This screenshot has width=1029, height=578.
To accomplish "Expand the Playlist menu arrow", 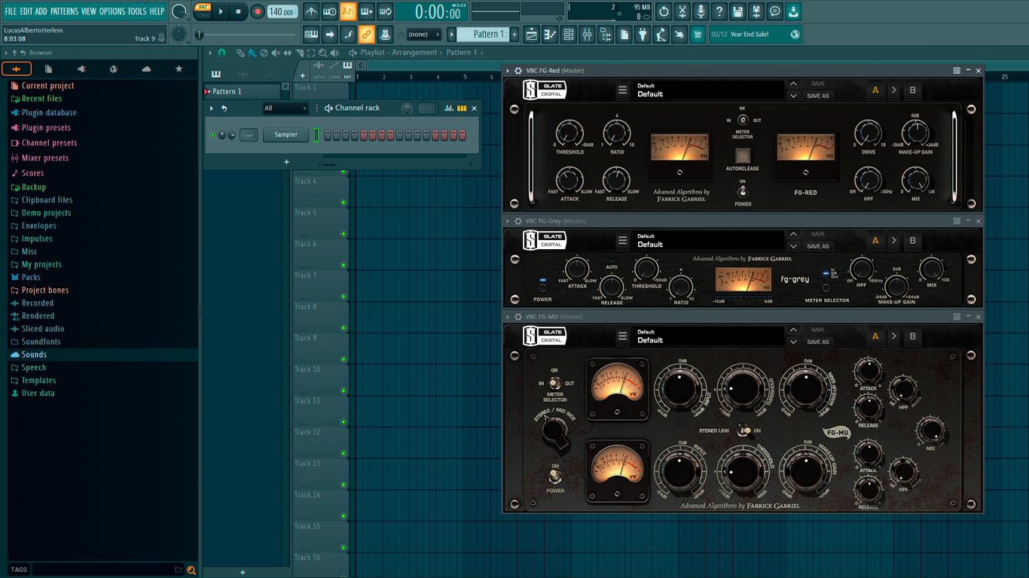I will (x=211, y=53).
